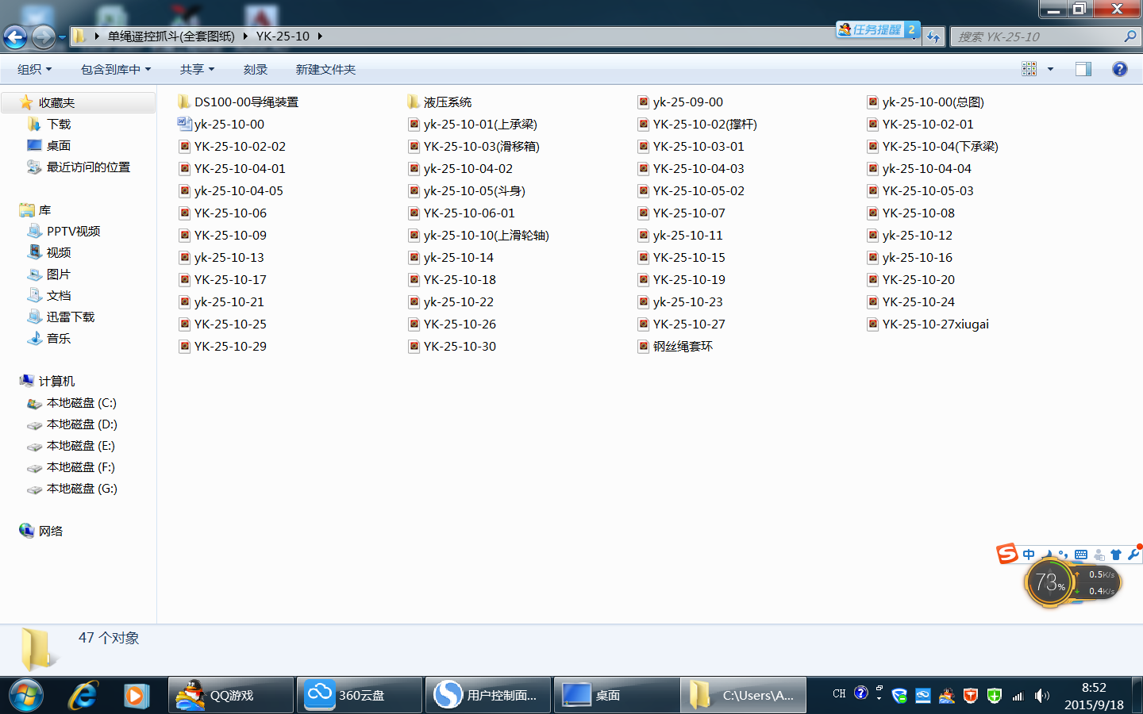Open the green shield plus tray icon
Viewport: 1143px width, 714px height.
[x=995, y=696]
